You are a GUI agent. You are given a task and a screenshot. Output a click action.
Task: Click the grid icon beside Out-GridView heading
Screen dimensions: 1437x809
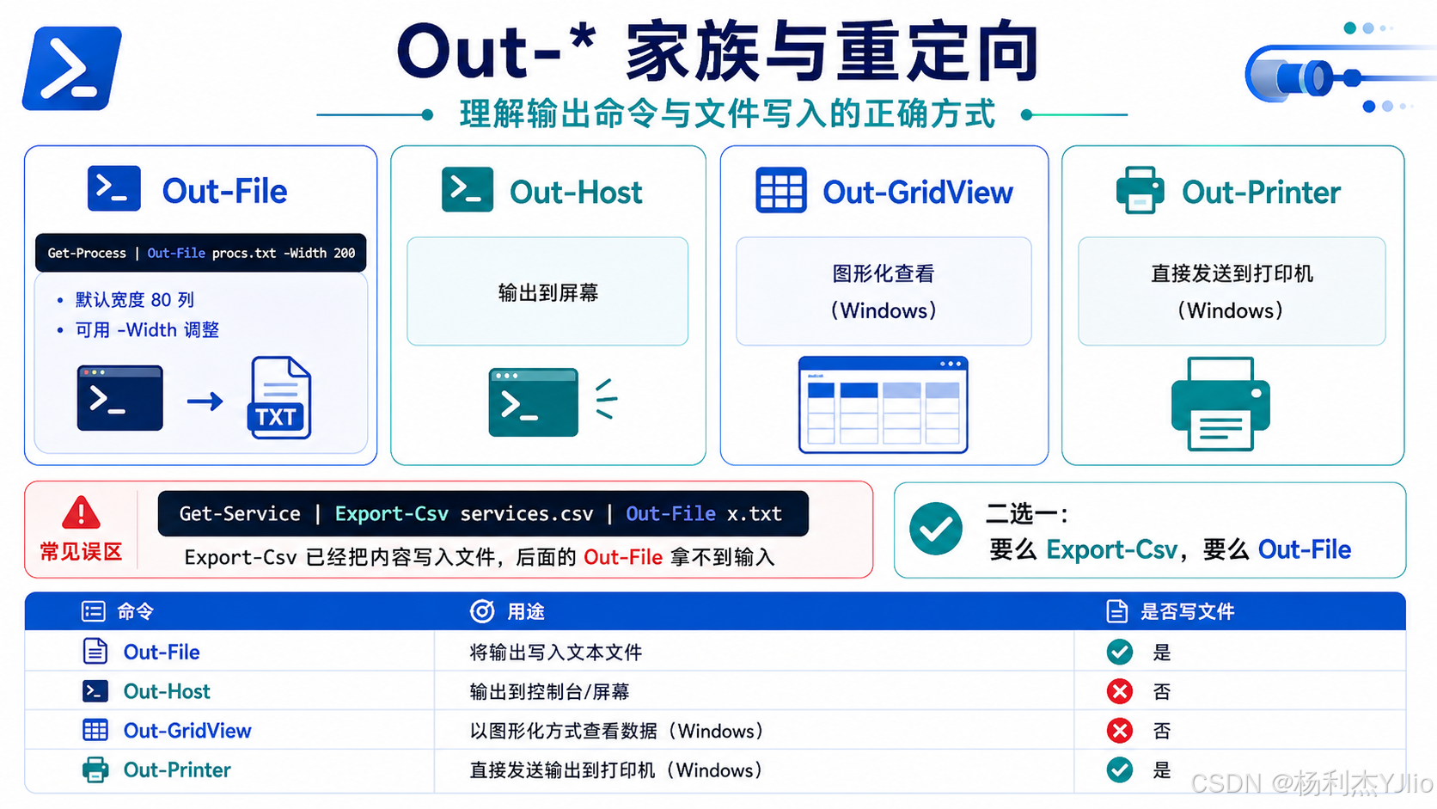click(x=781, y=190)
